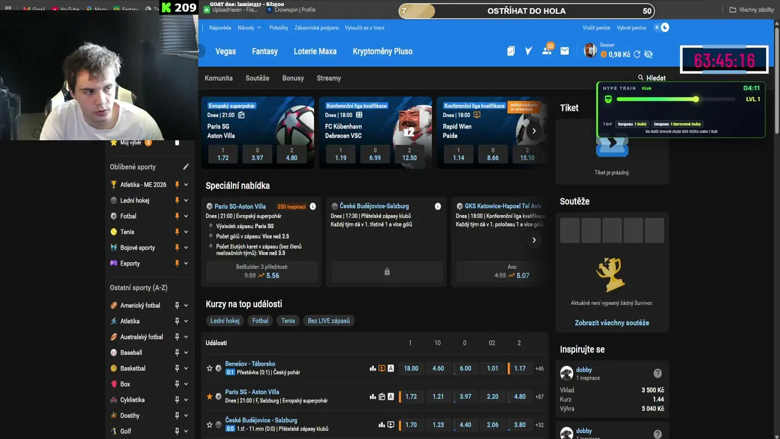Favorite the České Budějovice - Salzburg match star

210,424
